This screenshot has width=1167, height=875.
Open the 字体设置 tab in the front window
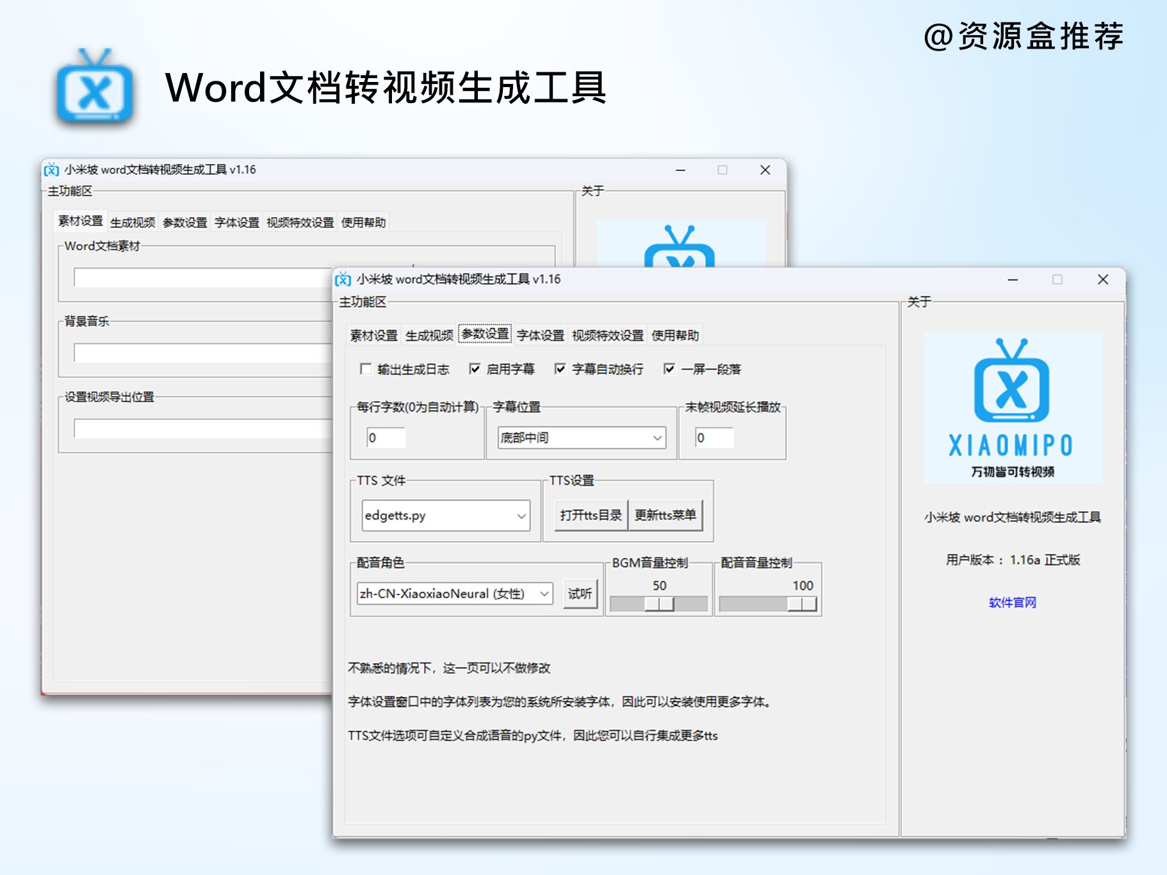coord(541,336)
